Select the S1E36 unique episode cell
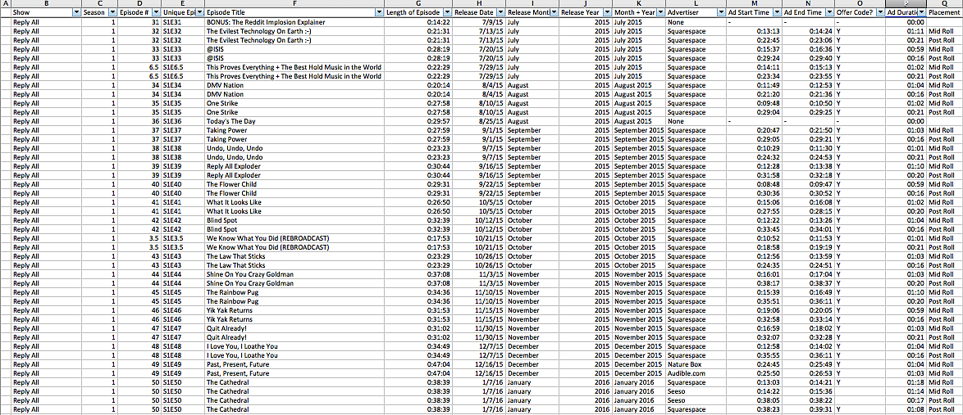963x415 pixels. click(x=183, y=121)
